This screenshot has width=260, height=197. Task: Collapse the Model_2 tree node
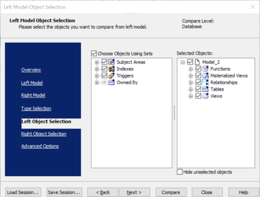pyautogui.click(x=183, y=62)
